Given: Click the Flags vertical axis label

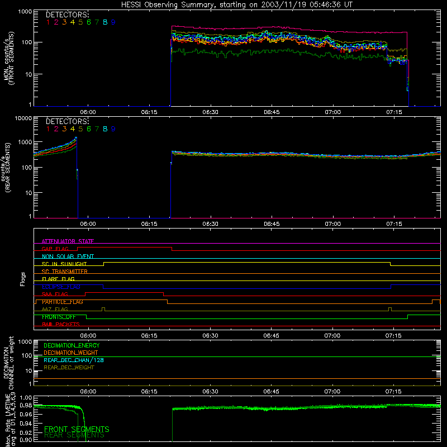Looking at the screenshot, I should (x=23, y=279).
